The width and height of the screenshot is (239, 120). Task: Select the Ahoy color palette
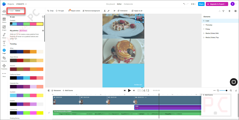click(27, 52)
